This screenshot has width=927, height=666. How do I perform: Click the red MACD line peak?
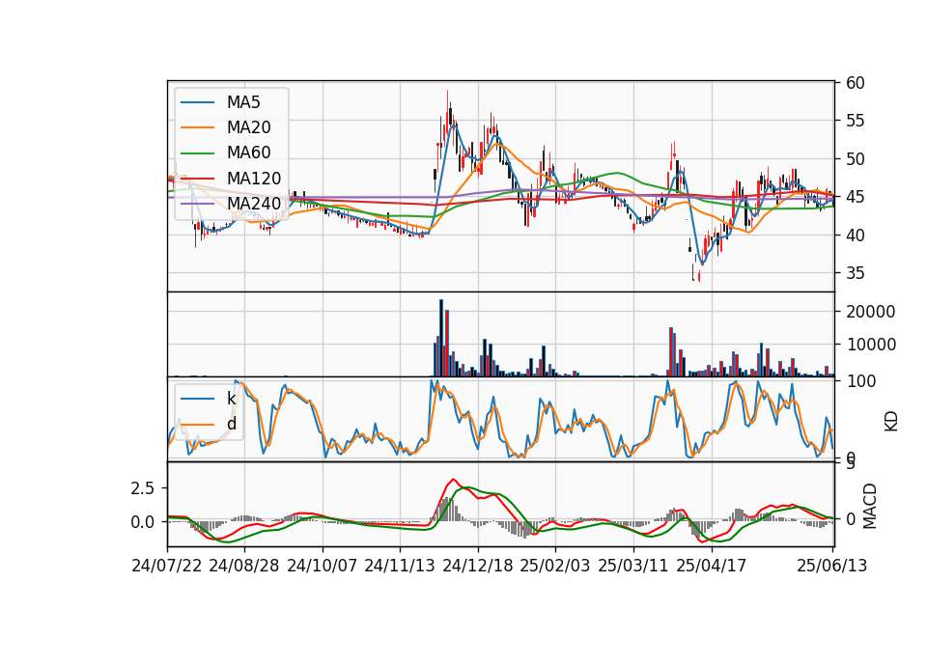click(453, 480)
